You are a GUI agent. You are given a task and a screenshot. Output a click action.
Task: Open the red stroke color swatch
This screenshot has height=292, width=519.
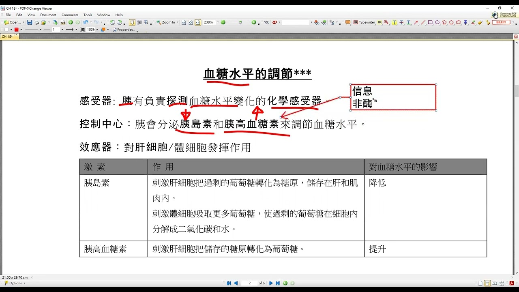[x=16, y=30]
